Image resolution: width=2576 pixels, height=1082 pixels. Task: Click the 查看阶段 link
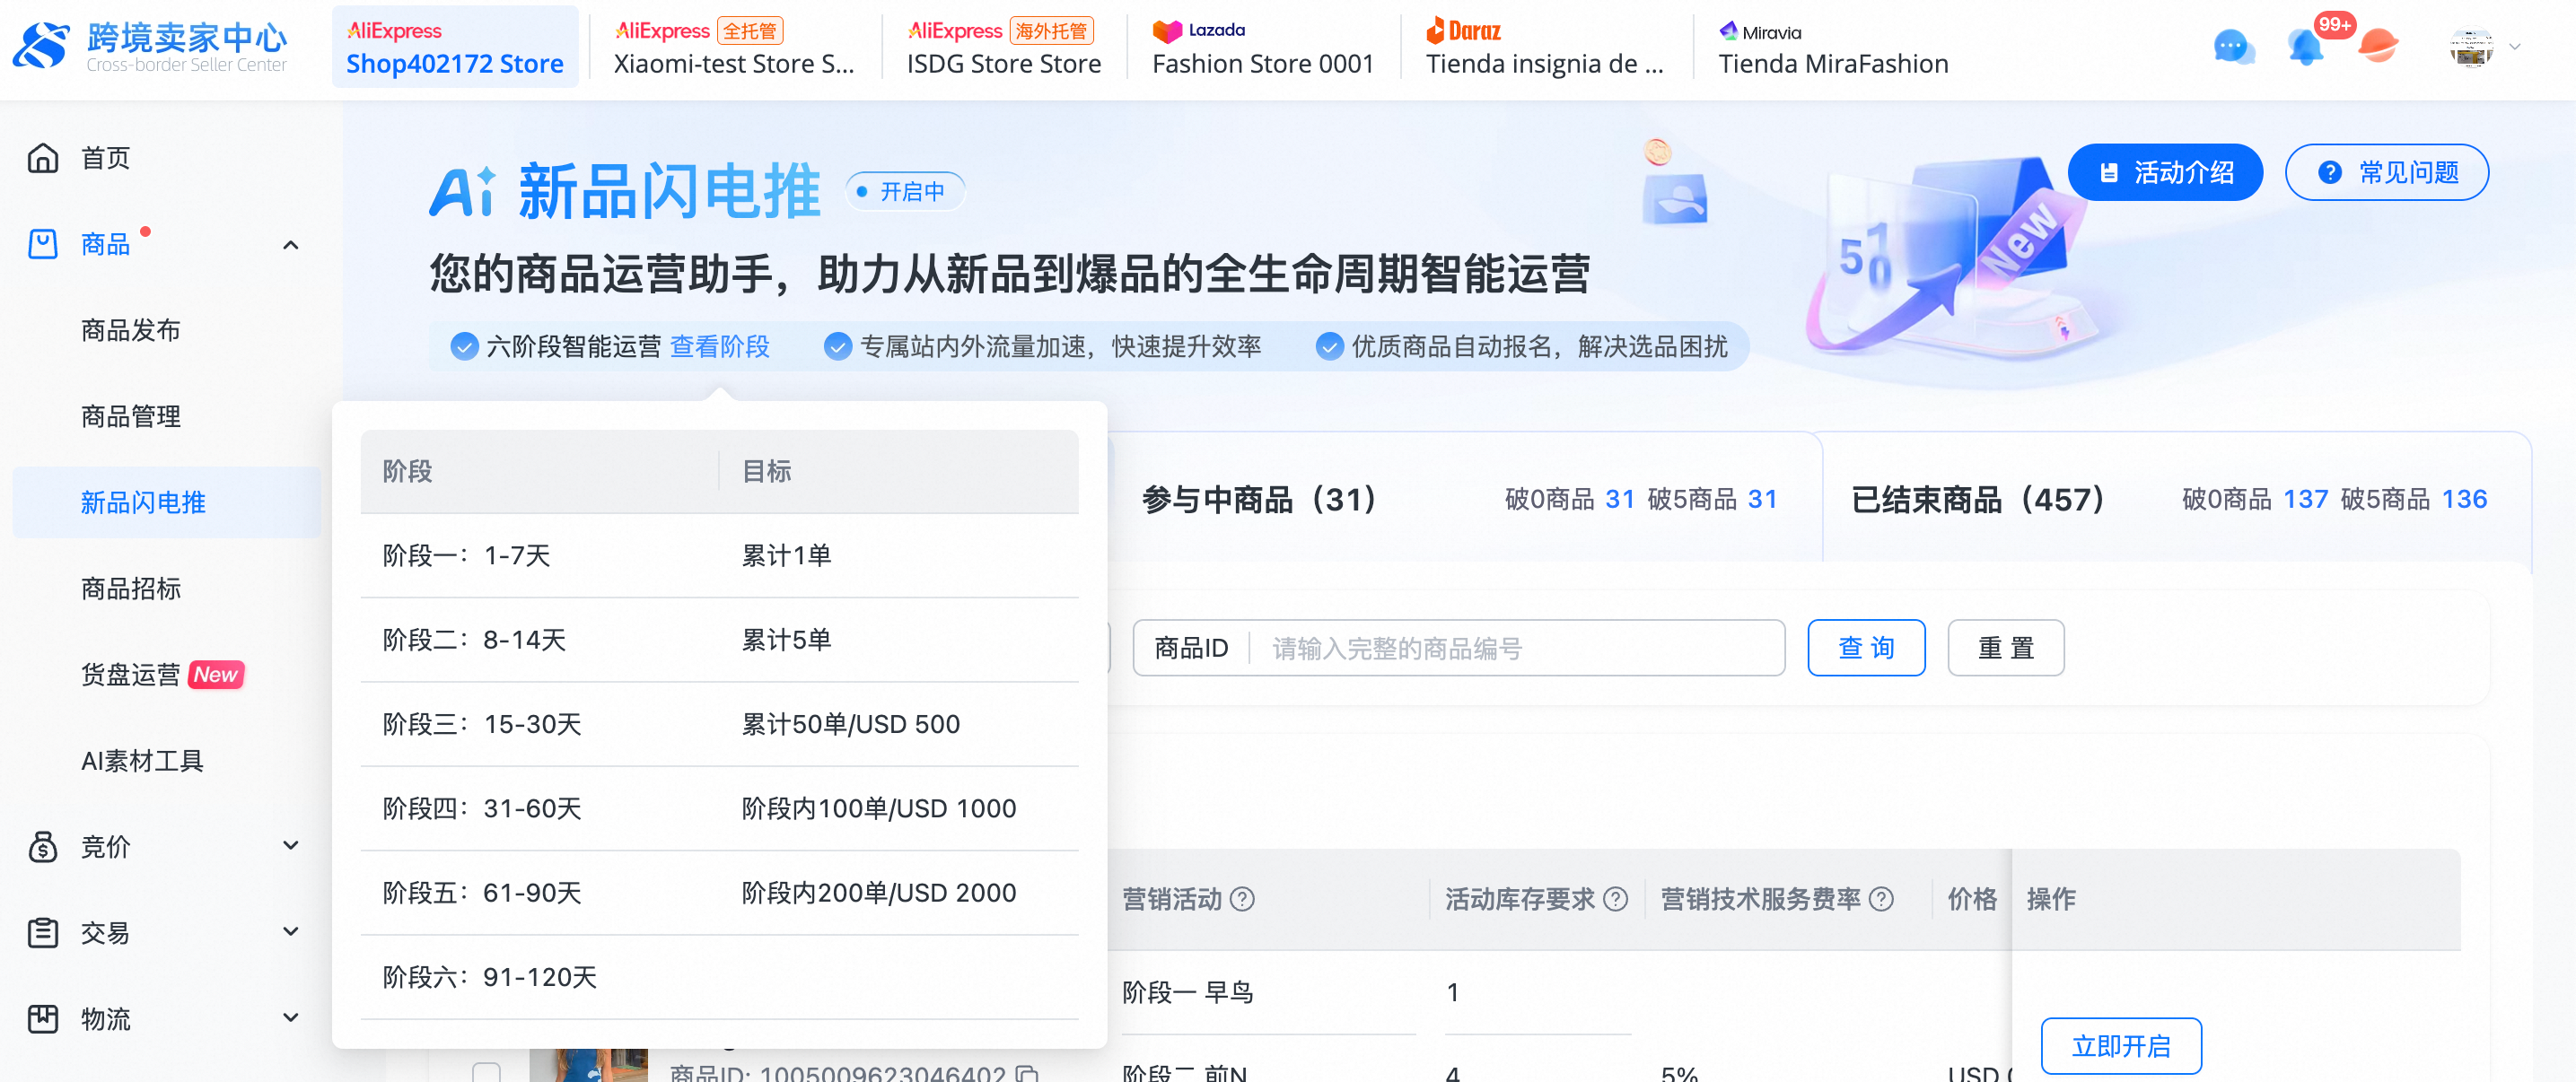click(x=719, y=347)
